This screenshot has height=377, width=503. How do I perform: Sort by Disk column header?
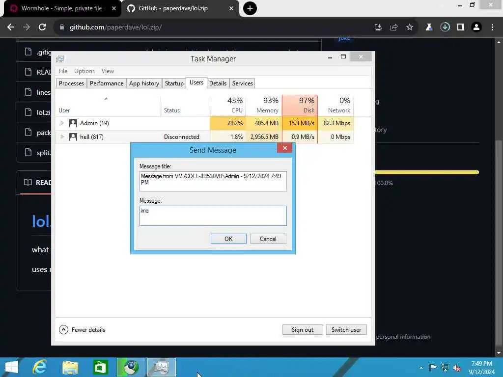(x=300, y=106)
